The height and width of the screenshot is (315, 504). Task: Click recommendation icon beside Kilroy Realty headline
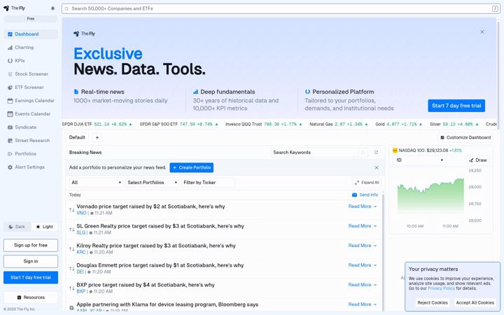(x=71, y=249)
